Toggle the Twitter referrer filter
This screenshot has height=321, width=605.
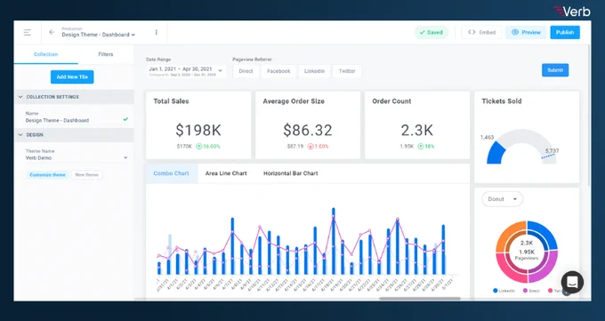point(347,71)
